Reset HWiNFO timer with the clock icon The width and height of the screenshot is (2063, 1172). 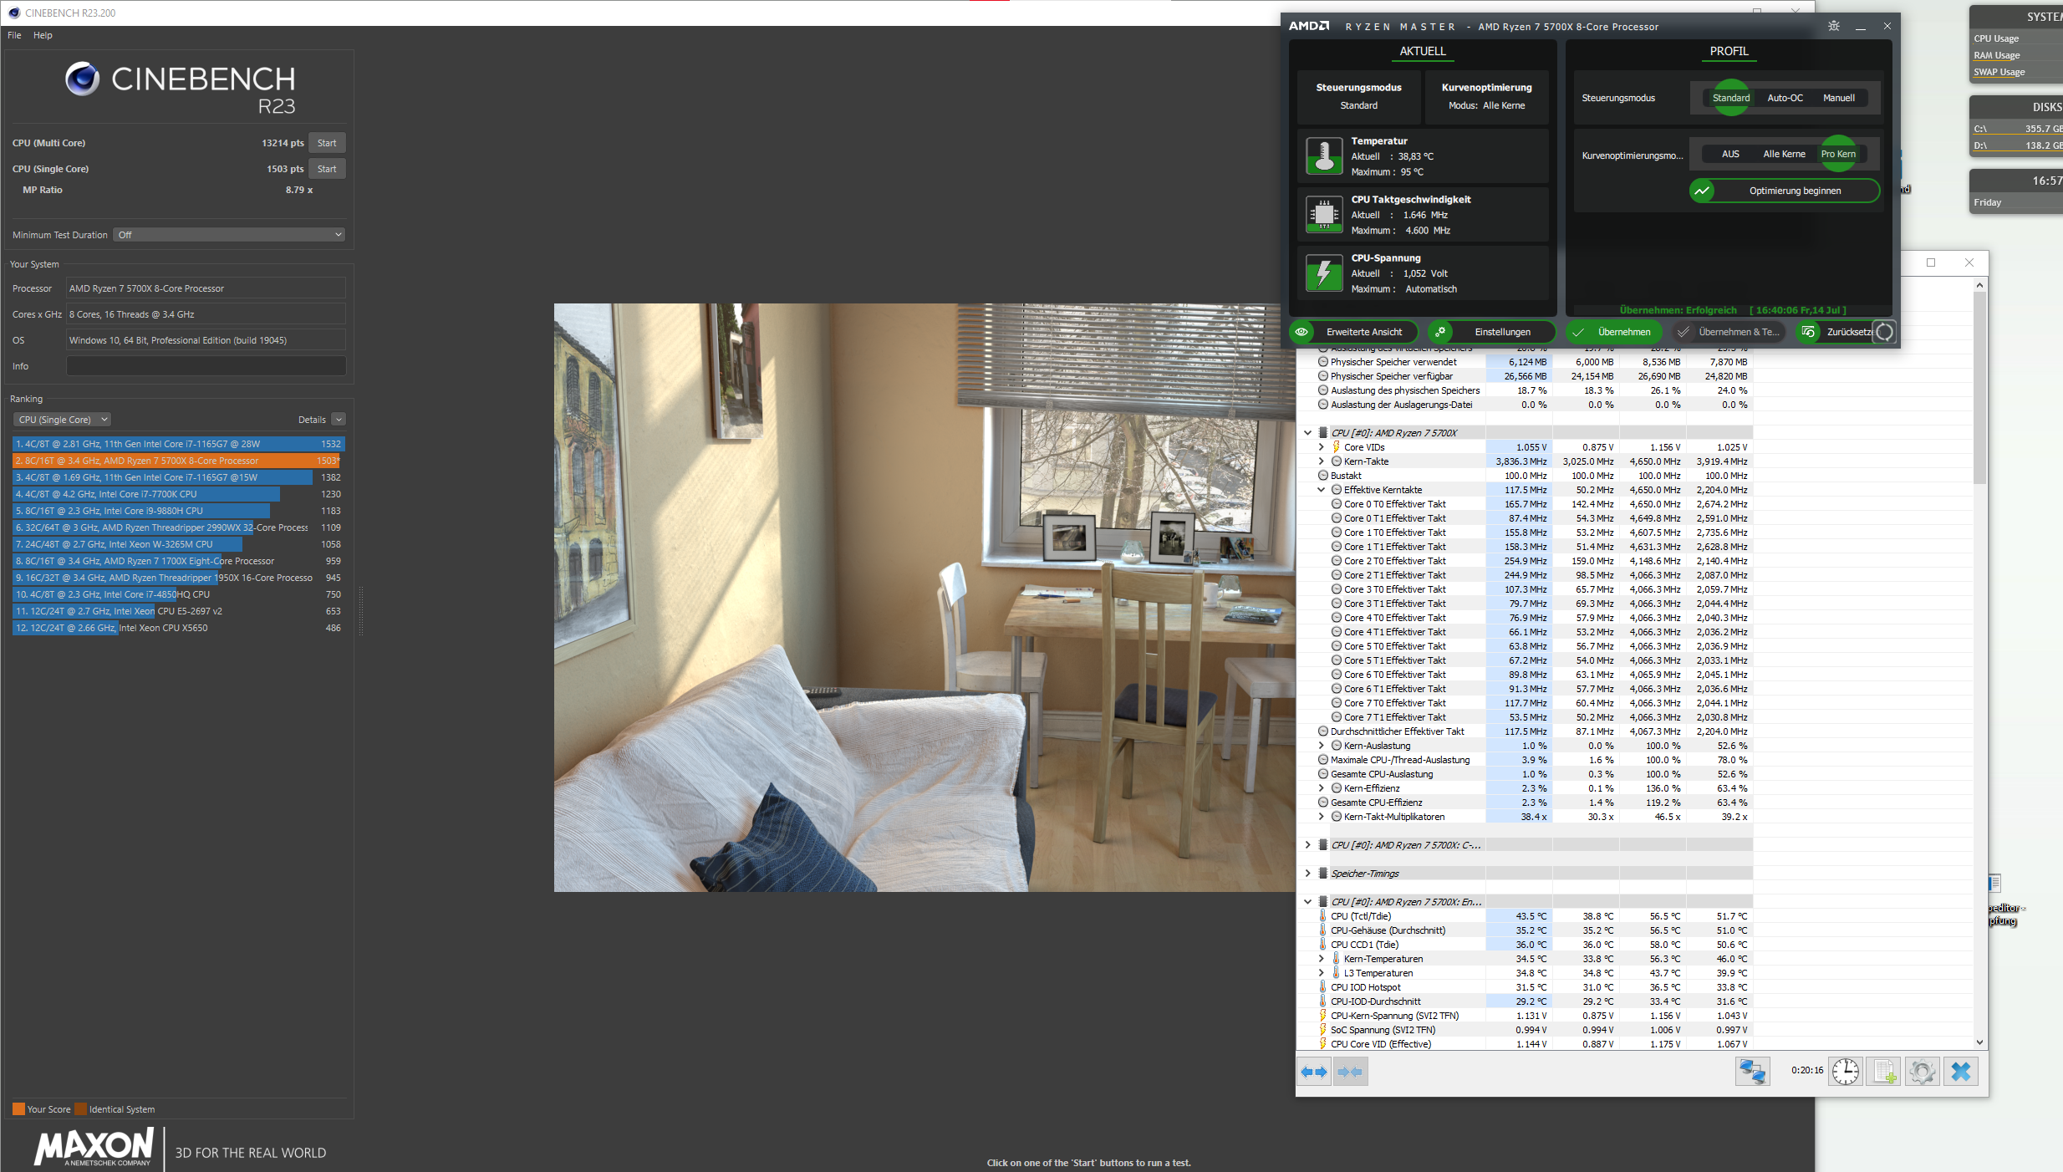pyautogui.click(x=1845, y=1072)
